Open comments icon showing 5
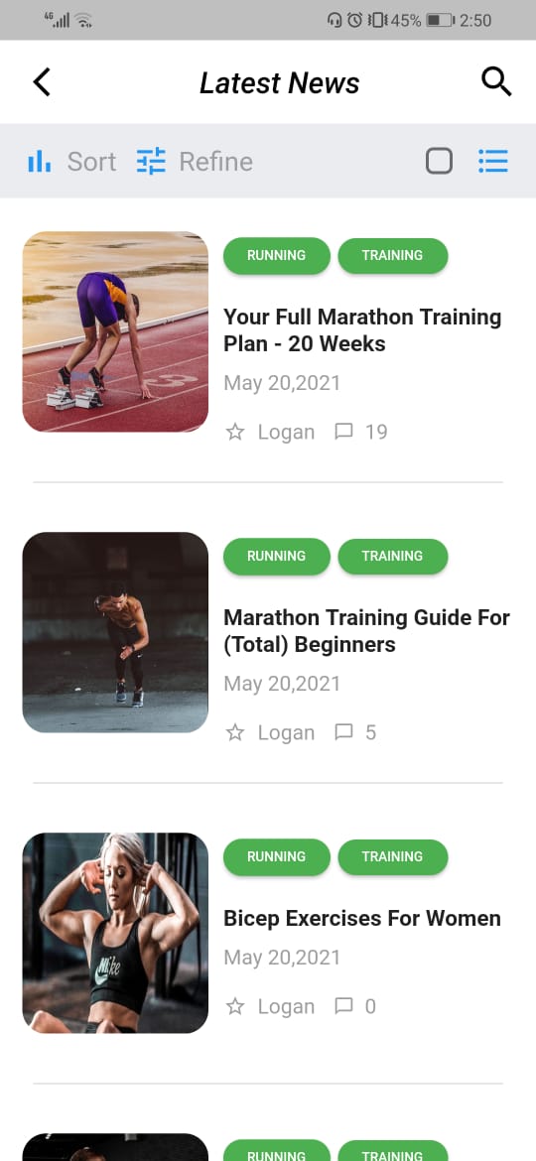Screen dimensions: 536x1161 point(343,732)
